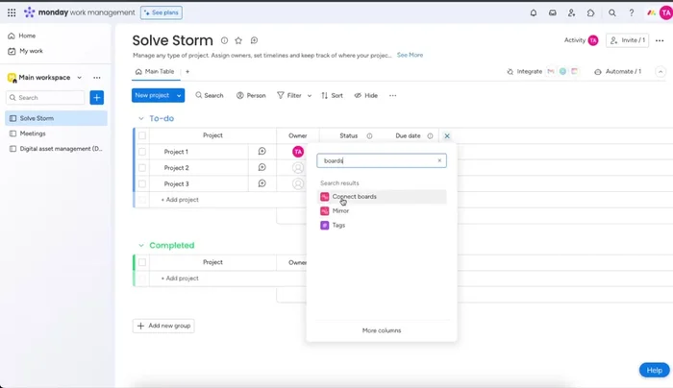Image resolution: width=673 pixels, height=388 pixels.
Task: Tick the checkbox for Project 1
Action: [142, 152]
